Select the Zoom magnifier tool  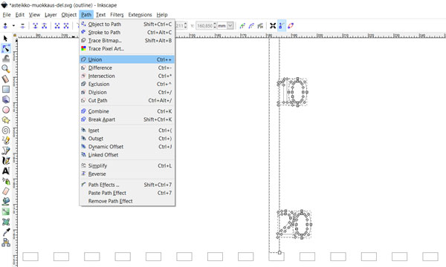click(x=6, y=69)
